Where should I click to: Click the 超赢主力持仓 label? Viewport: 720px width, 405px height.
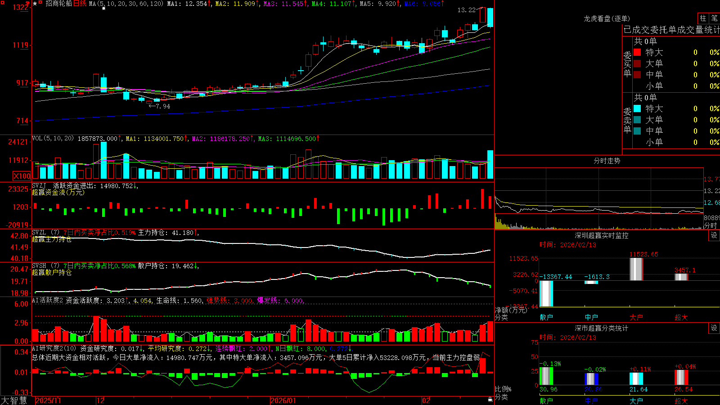[x=51, y=239]
